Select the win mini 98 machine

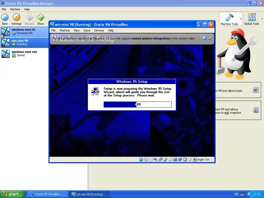tap(24, 43)
